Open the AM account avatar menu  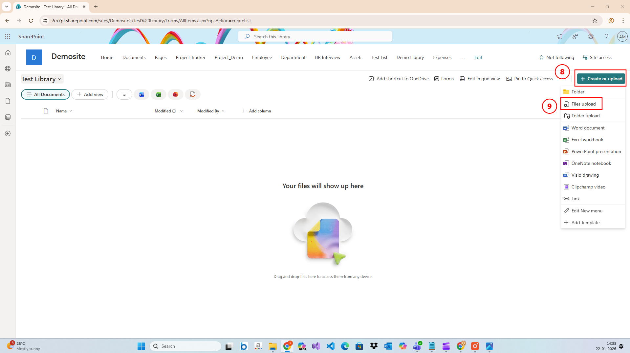coord(622,37)
